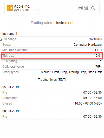Click the Risk rating row
104x138 pixels.
(52, 61)
